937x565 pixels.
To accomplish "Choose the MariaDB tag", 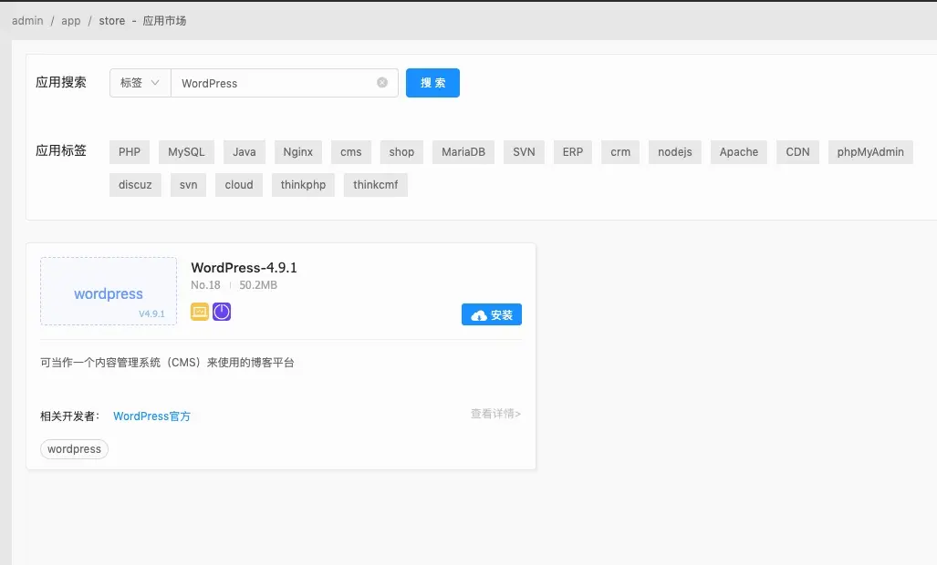I will [x=463, y=152].
